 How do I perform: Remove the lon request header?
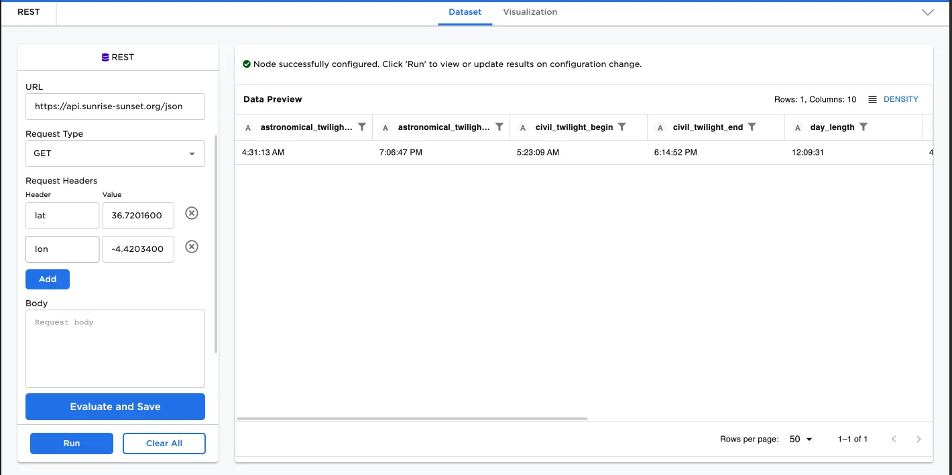191,247
